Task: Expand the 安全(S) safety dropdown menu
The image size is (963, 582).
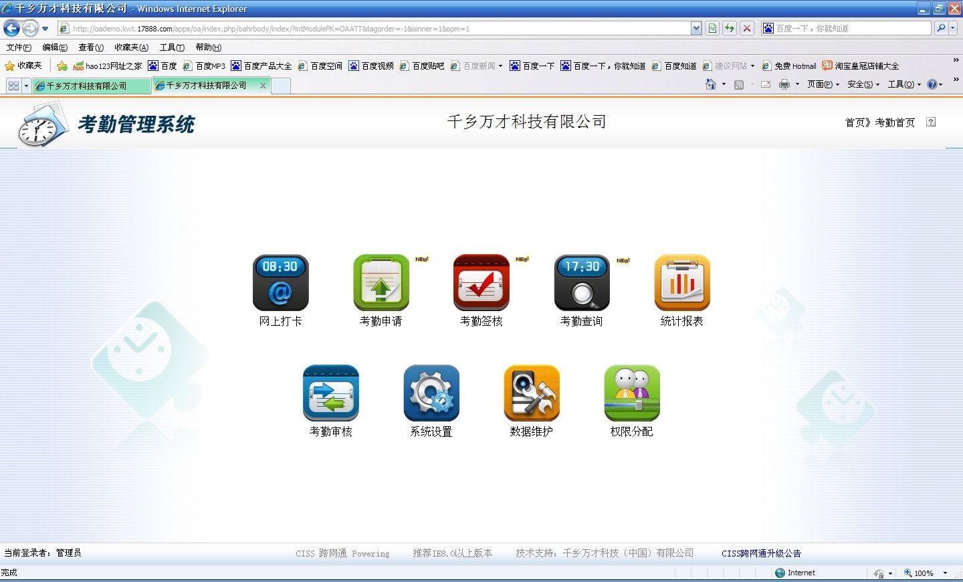Action: [x=863, y=84]
